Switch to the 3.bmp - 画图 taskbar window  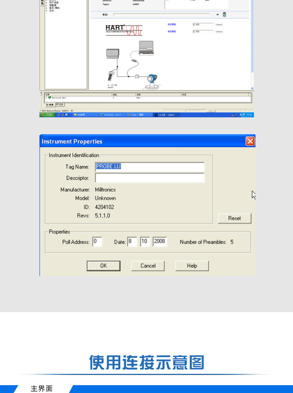138,115
